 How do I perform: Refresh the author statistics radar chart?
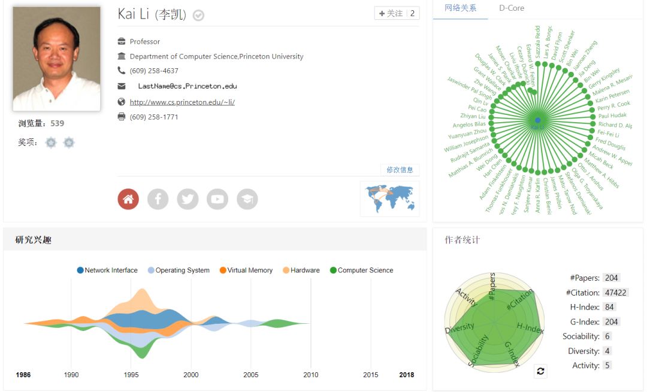(x=540, y=371)
